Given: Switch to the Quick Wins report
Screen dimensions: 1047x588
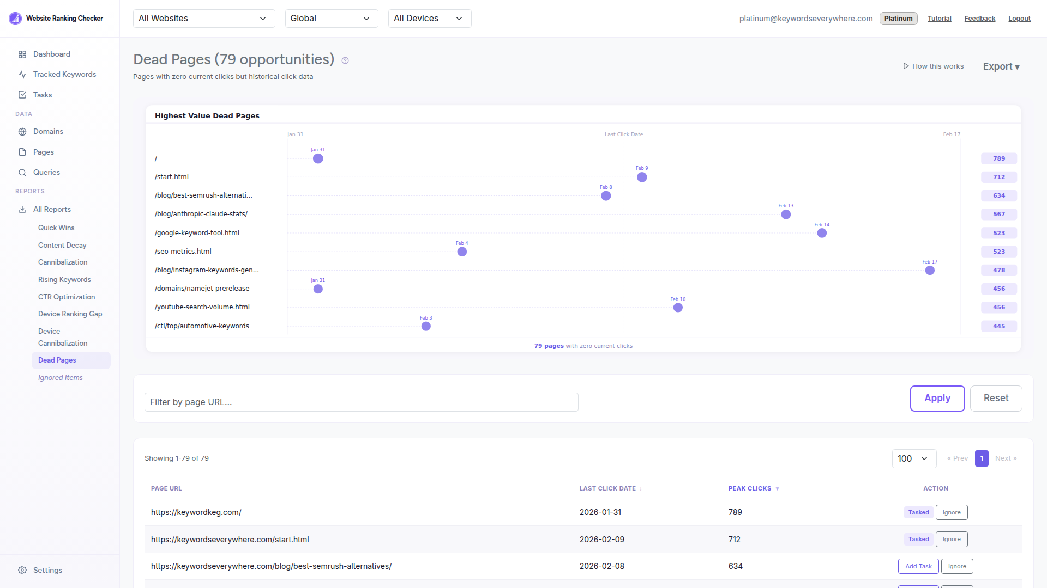Looking at the screenshot, I should (56, 228).
